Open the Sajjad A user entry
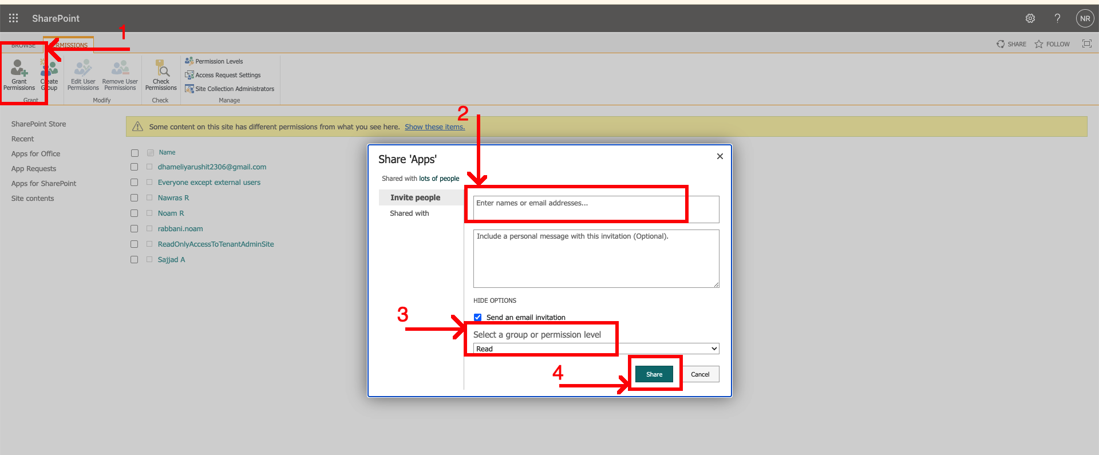 [x=172, y=260]
